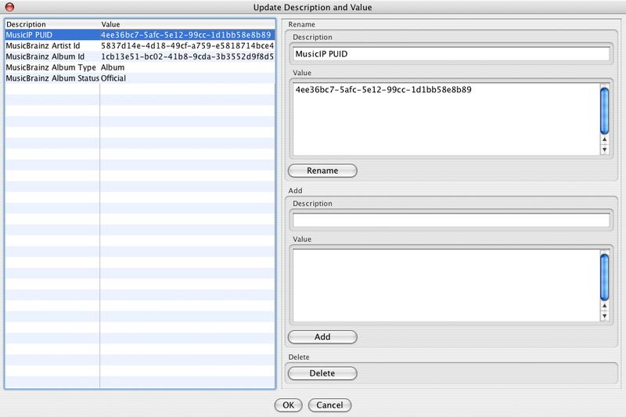Select the MusicBrainz Album Status row

[x=140, y=77]
